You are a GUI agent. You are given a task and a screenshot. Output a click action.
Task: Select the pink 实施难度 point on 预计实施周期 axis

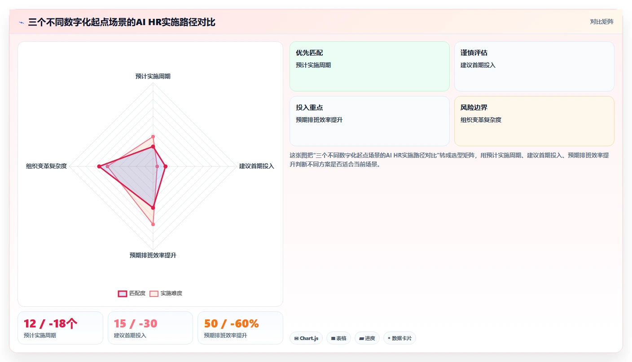click(x=153, y=136)
